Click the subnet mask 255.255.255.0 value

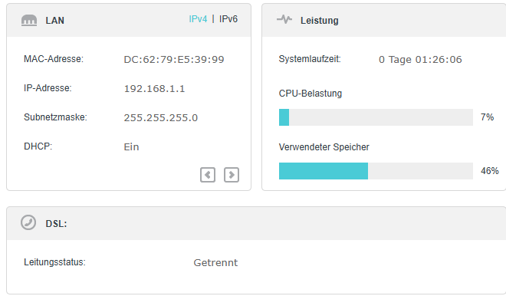tap(161, 117)
